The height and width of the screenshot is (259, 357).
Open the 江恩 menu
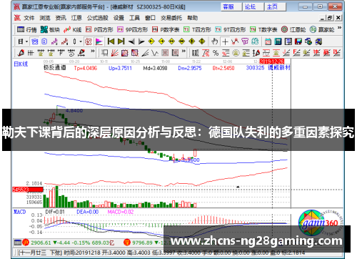coord(76,18)
